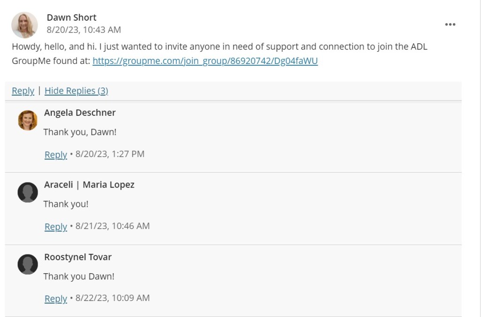Open the three-dot options menu on Dawn's post
The height and width of the screenshot is (317, 481).
(x=450, y=24)
